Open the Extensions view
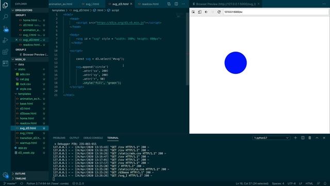The image size is (330, 186). click(x=5, y=52)
